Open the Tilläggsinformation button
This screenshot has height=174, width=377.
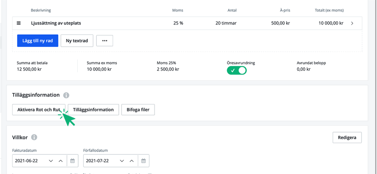click(93, 110)
